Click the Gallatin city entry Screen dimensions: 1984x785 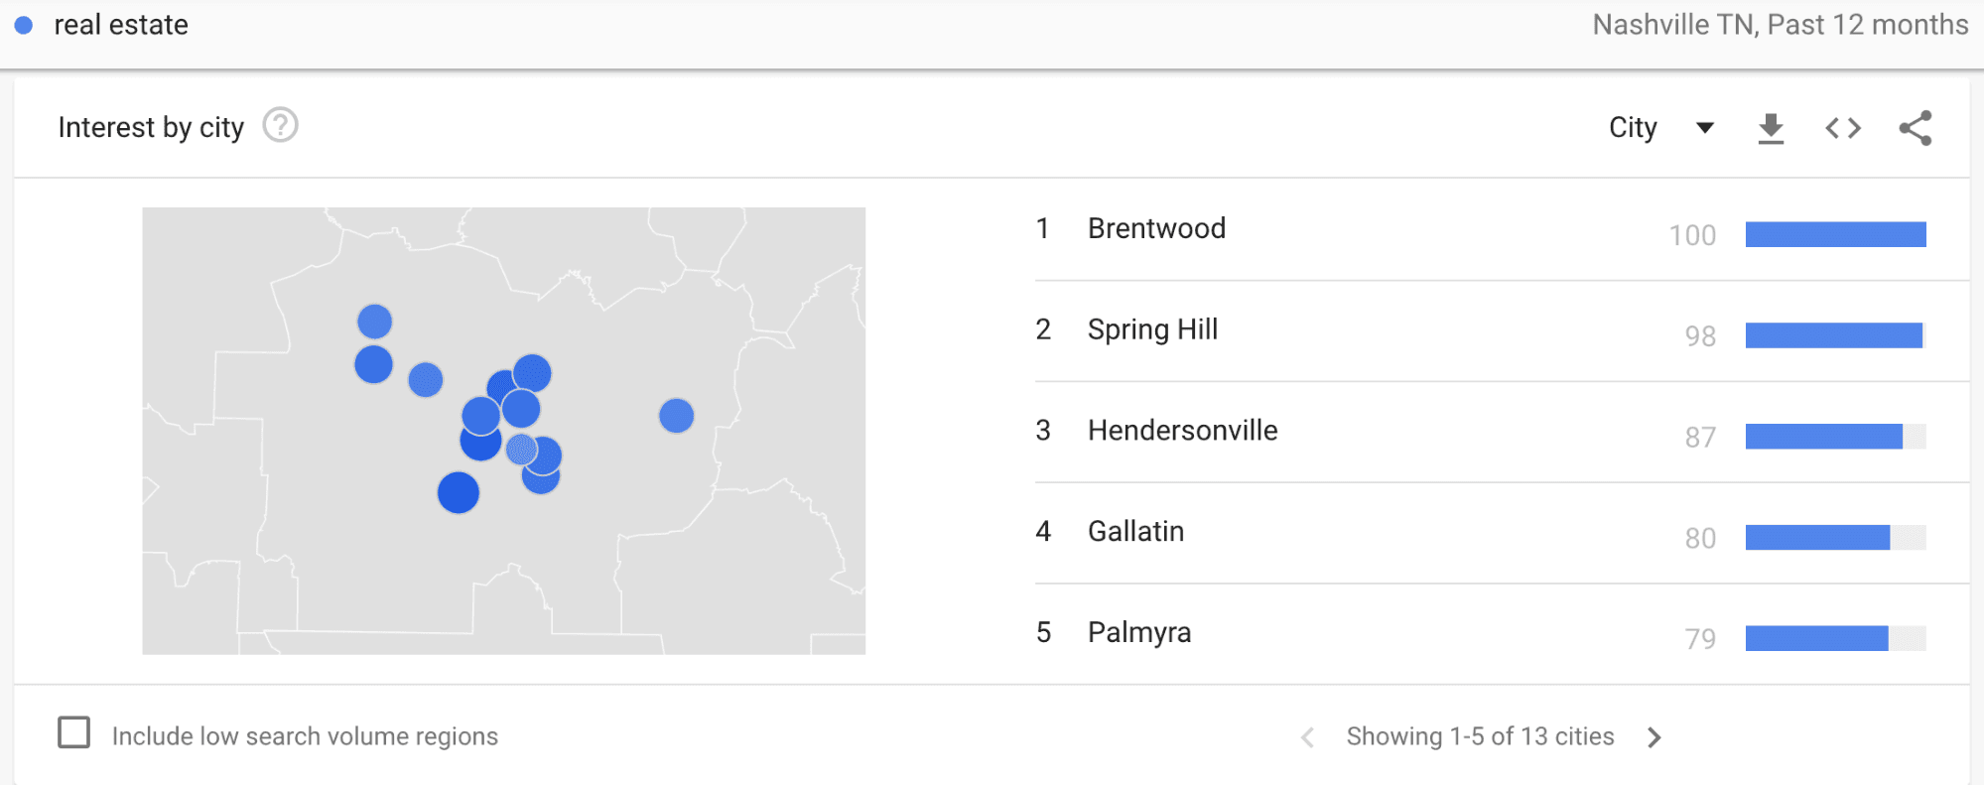point(1135,532)
